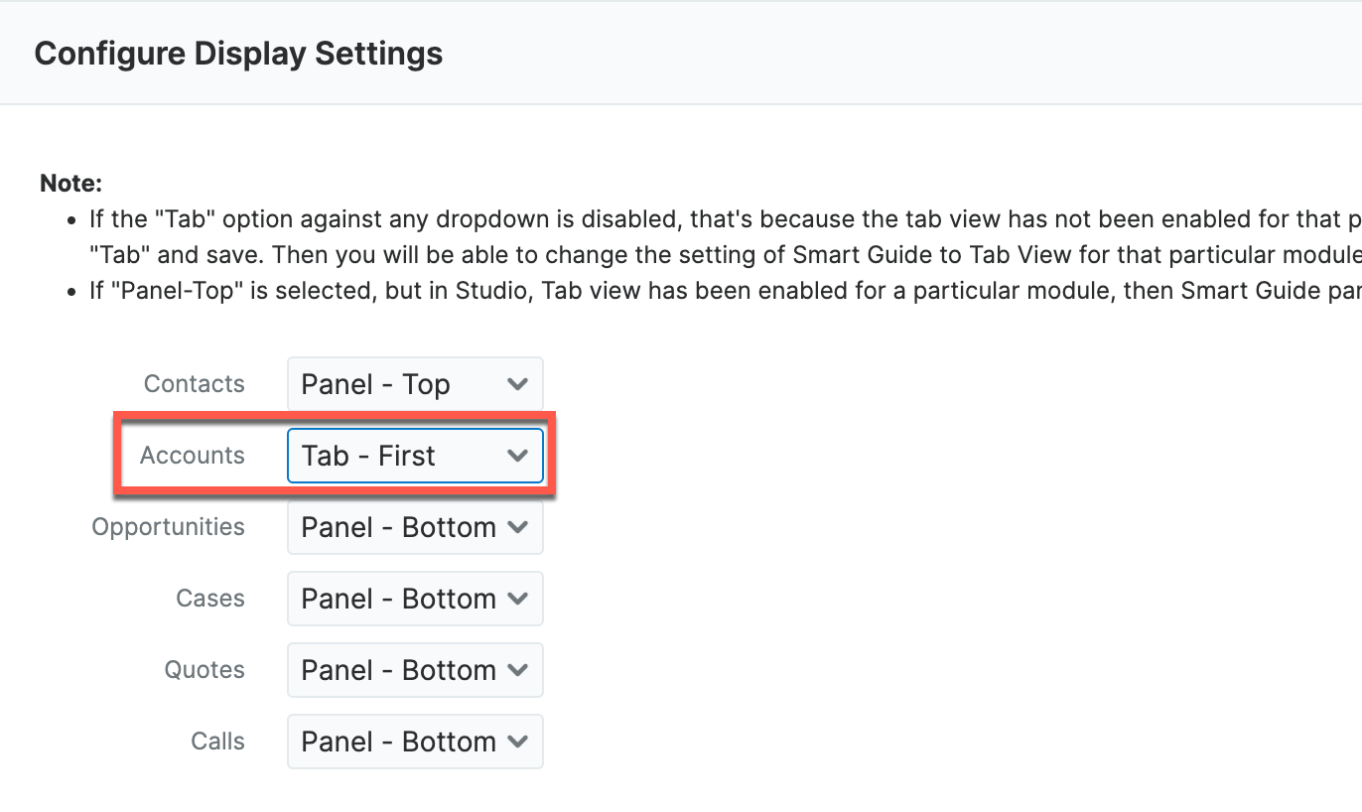This screenshot has width=1362, height=812.
Task: Click the chevron arrow in Calls dropdown
Action: click(517, 742)
